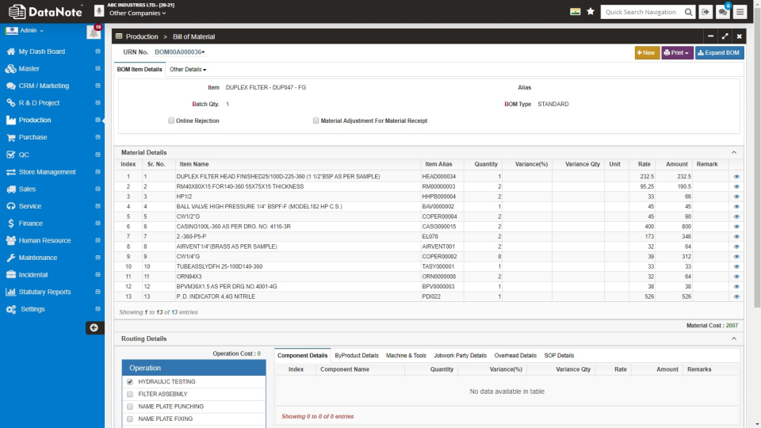Click the DataNote logo
The image size is (761, 428).
46,11
